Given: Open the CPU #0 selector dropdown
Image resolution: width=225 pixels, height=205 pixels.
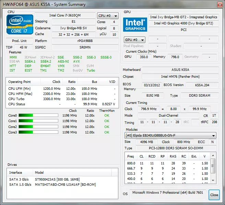Looking at the screenshot, I should point(108,16).
